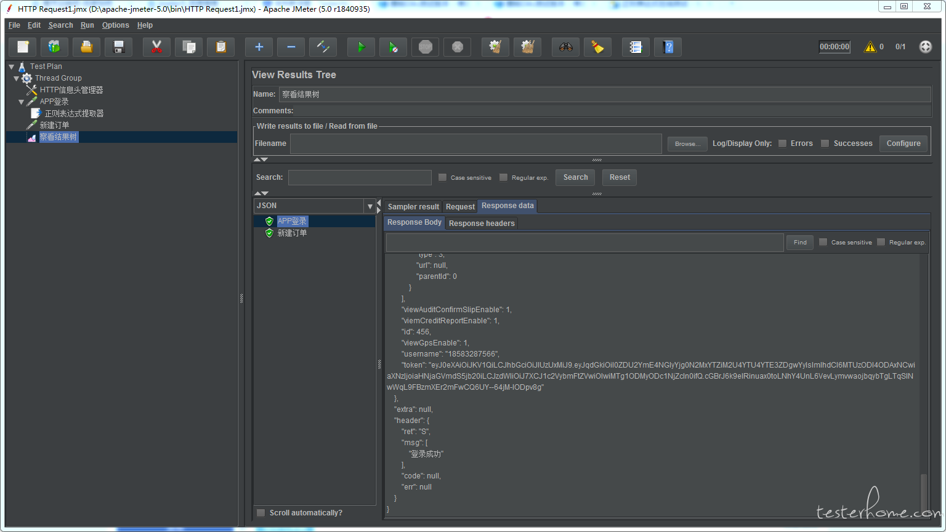Collapse the Thread Group tree node
946x532 pixels.
pyautogui.click(x=16, y=78)
